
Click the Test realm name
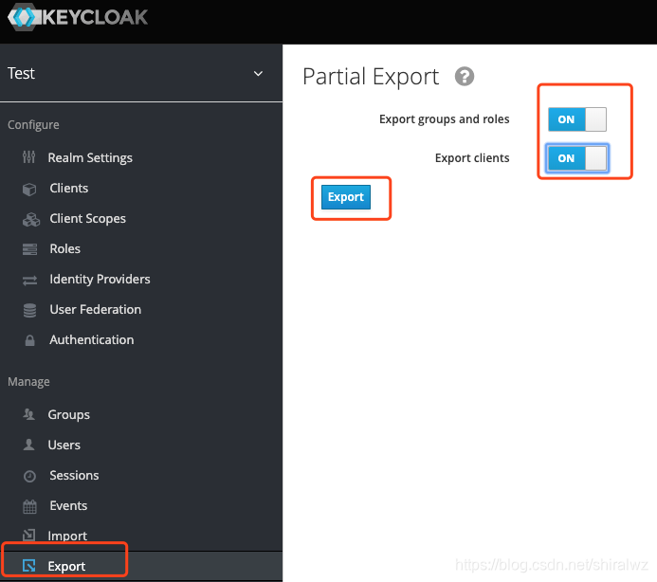point(21,73)
